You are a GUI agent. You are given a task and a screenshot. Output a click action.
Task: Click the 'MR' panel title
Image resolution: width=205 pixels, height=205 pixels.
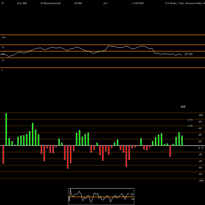(x=183, y=107)
